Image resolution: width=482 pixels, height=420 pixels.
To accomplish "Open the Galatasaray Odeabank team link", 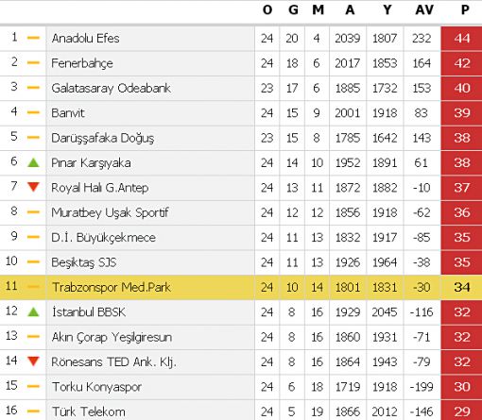I will click(x=111, y=88).
